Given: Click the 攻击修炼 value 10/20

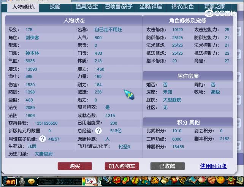Looking at the screenshot, I should point(177,30).
